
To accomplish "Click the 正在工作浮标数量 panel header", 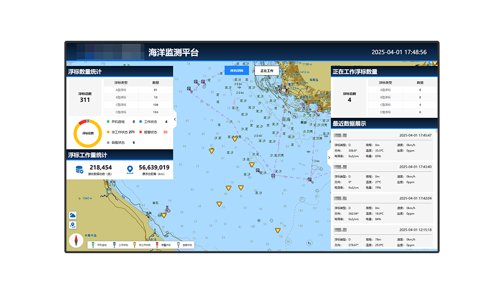I will [384, 71].
